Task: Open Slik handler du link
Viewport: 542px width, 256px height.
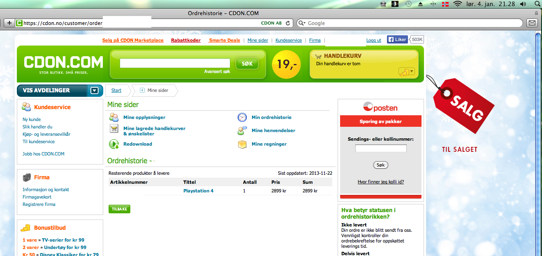Action: pos(37,127)
